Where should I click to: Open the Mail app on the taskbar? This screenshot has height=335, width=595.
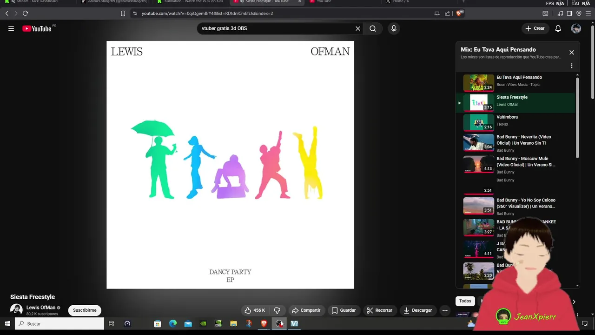[x=188, y=323]
